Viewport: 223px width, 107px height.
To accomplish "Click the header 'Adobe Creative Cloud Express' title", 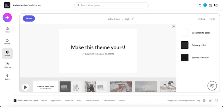I will [x=26, y=5].
